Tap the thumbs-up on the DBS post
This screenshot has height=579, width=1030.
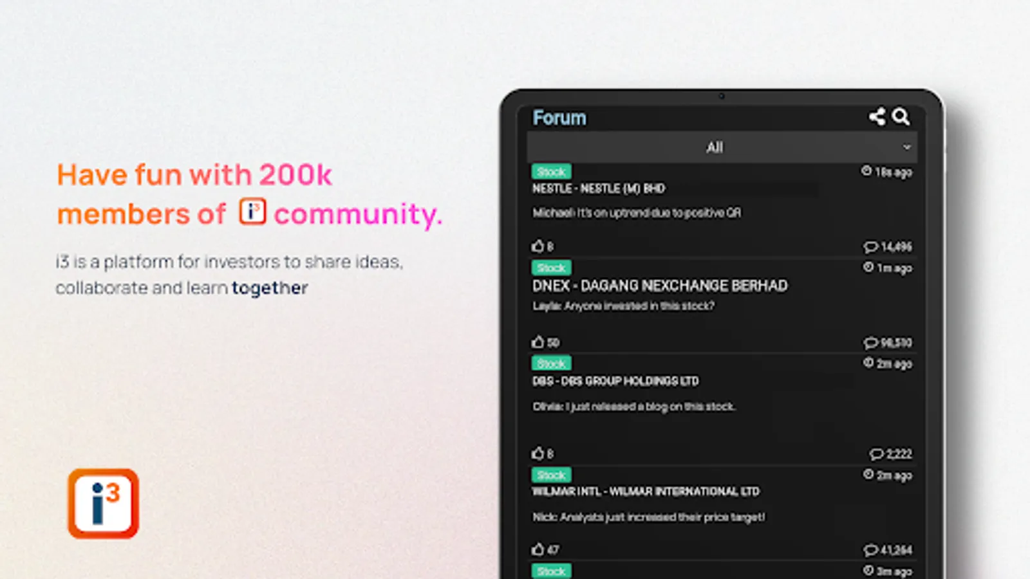click(538, 454)
